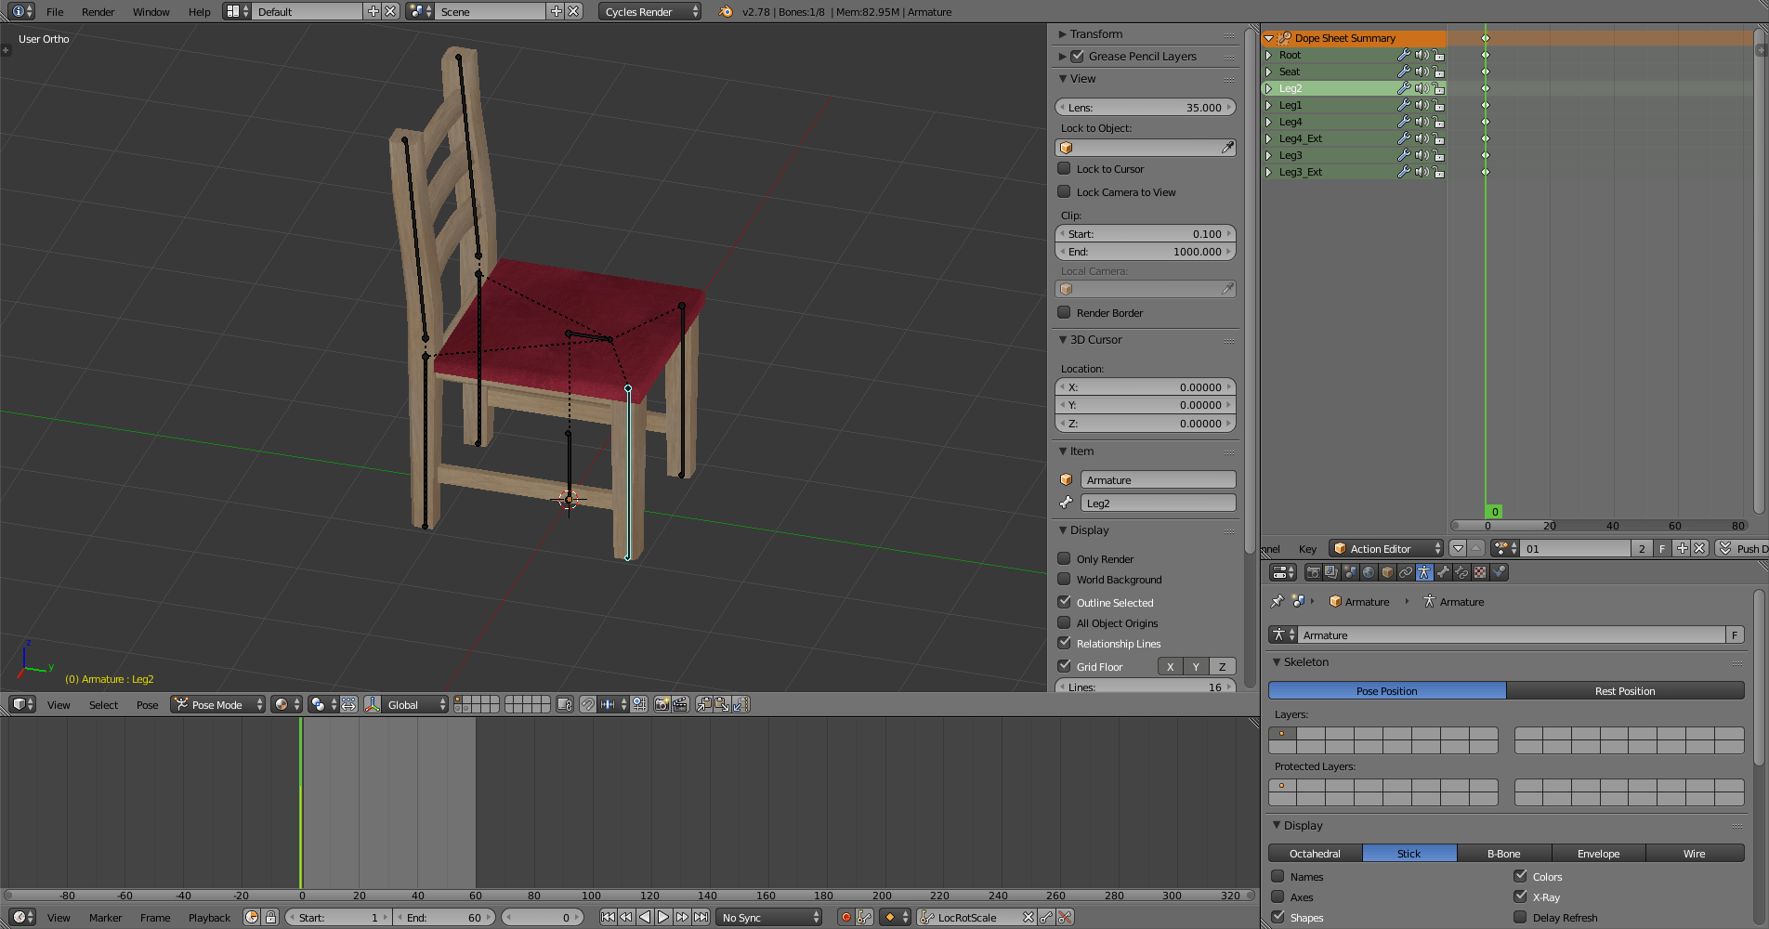Set bone display to Octahedral
Viewport: 1769px width, 929px height.
[x=1315, y=854]
